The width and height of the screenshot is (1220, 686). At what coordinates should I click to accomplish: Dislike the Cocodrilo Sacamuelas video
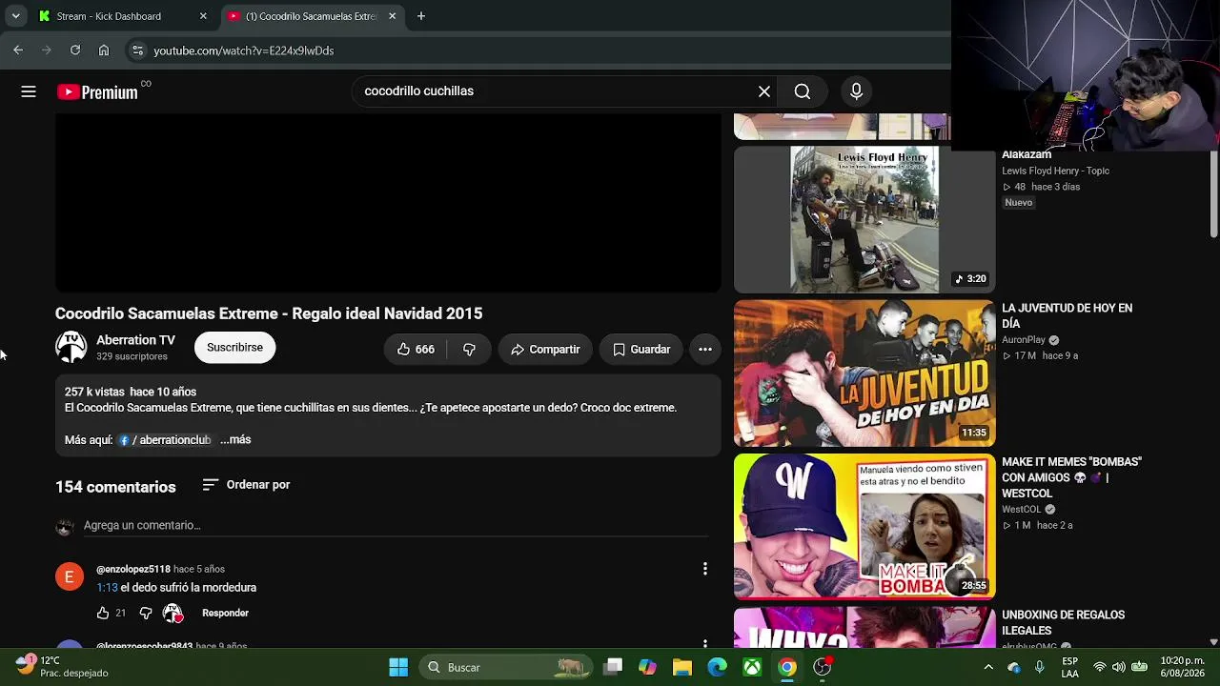point(469,349)
